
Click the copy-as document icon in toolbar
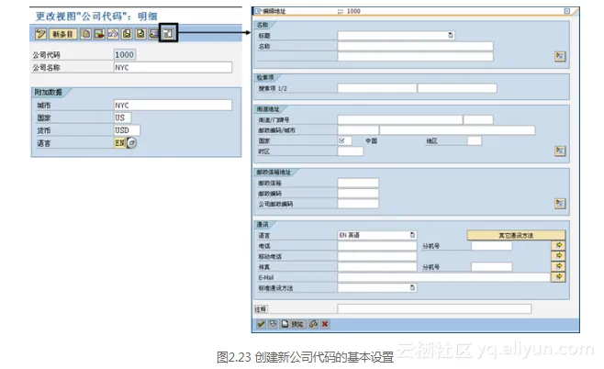tap(86, 34)
